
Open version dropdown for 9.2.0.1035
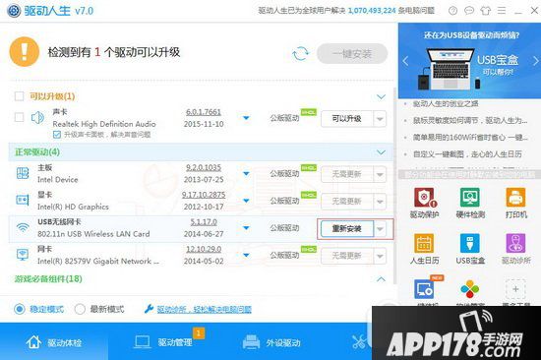pyautogui.click(x=246, y=173)
